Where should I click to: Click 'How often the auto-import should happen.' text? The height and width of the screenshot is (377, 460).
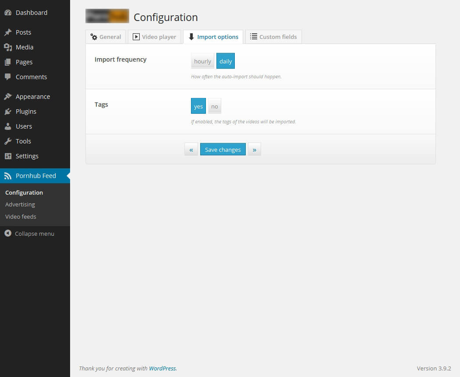click(x=236, y=77)
